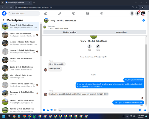Viewport: 149px width, 119px height.
Task: Open the Windows Start button
Action: pyautogui.click(x=4, y=116)
